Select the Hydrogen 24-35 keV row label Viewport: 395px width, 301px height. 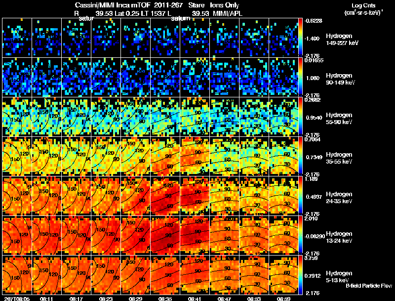coord(339,197)
